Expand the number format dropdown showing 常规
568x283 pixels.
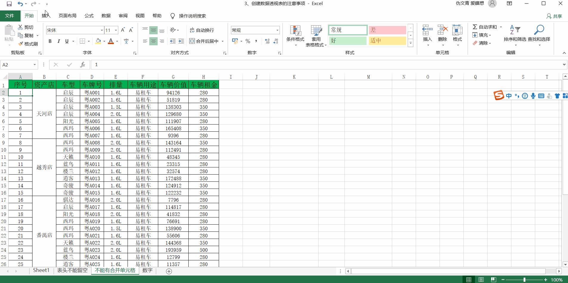pos(277,30)
